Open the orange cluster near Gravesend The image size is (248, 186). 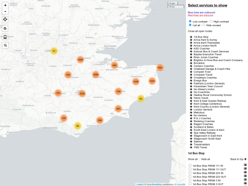(80, 60)
